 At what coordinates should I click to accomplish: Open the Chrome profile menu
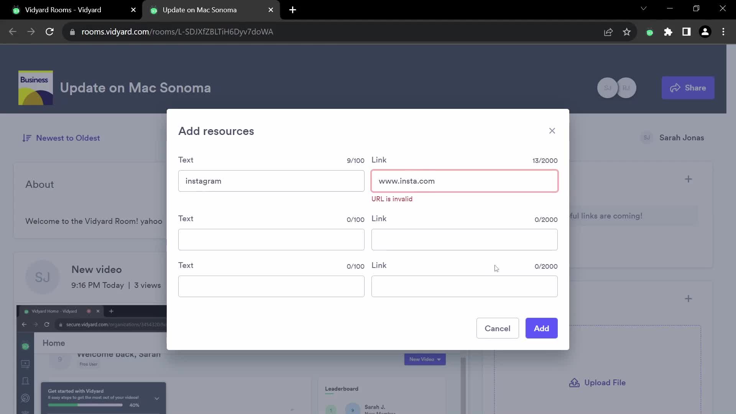(x=705, y=32)
